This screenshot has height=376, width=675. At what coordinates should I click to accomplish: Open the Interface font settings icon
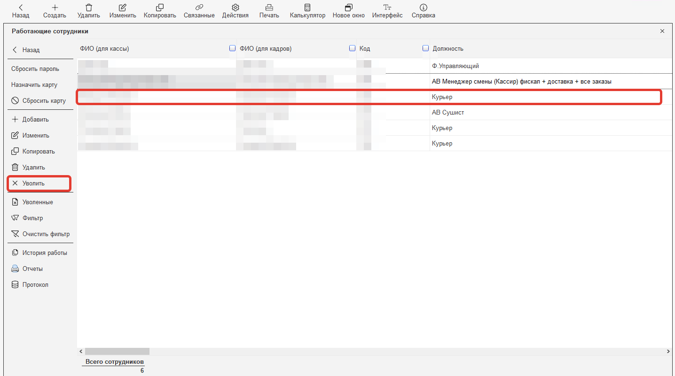(387, 8)
